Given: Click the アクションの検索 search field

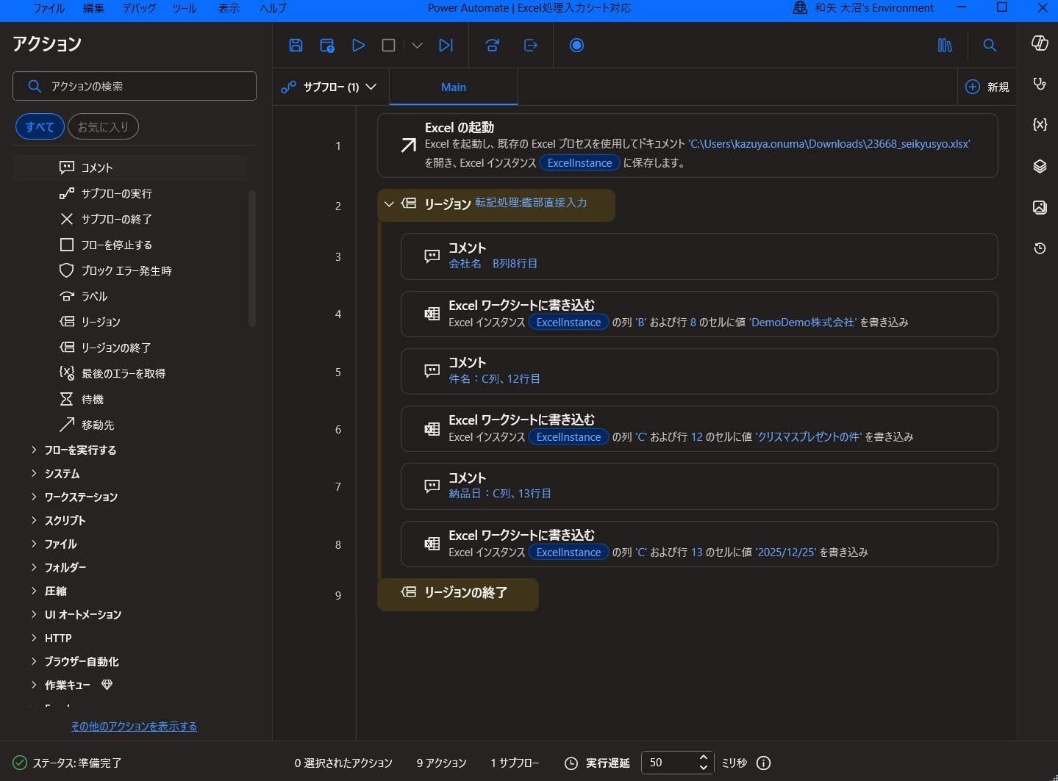Looking at the screenshot, I should [135, 86].
